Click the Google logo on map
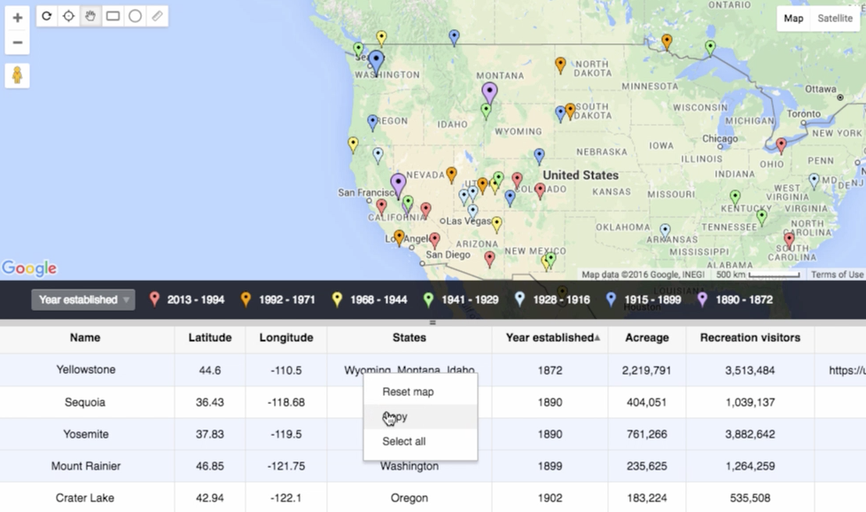 click(29, 268)
